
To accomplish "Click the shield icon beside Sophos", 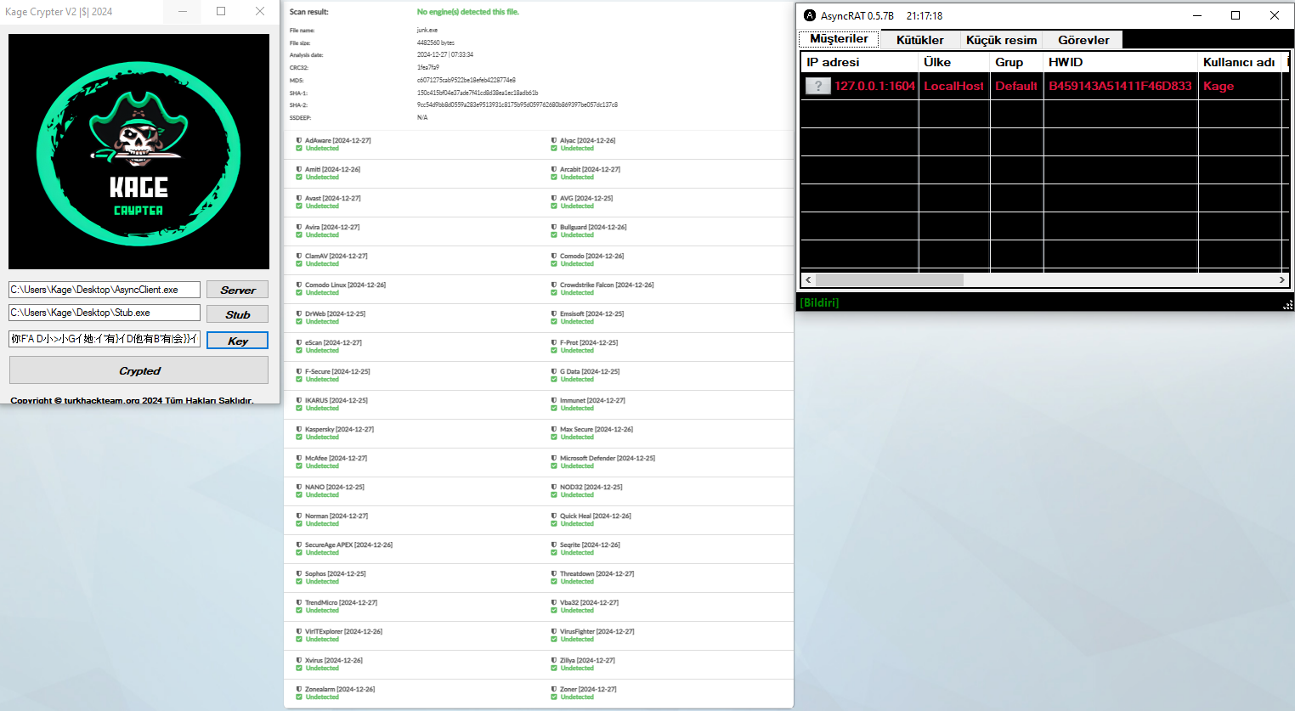I will click(x=299, y=573).
